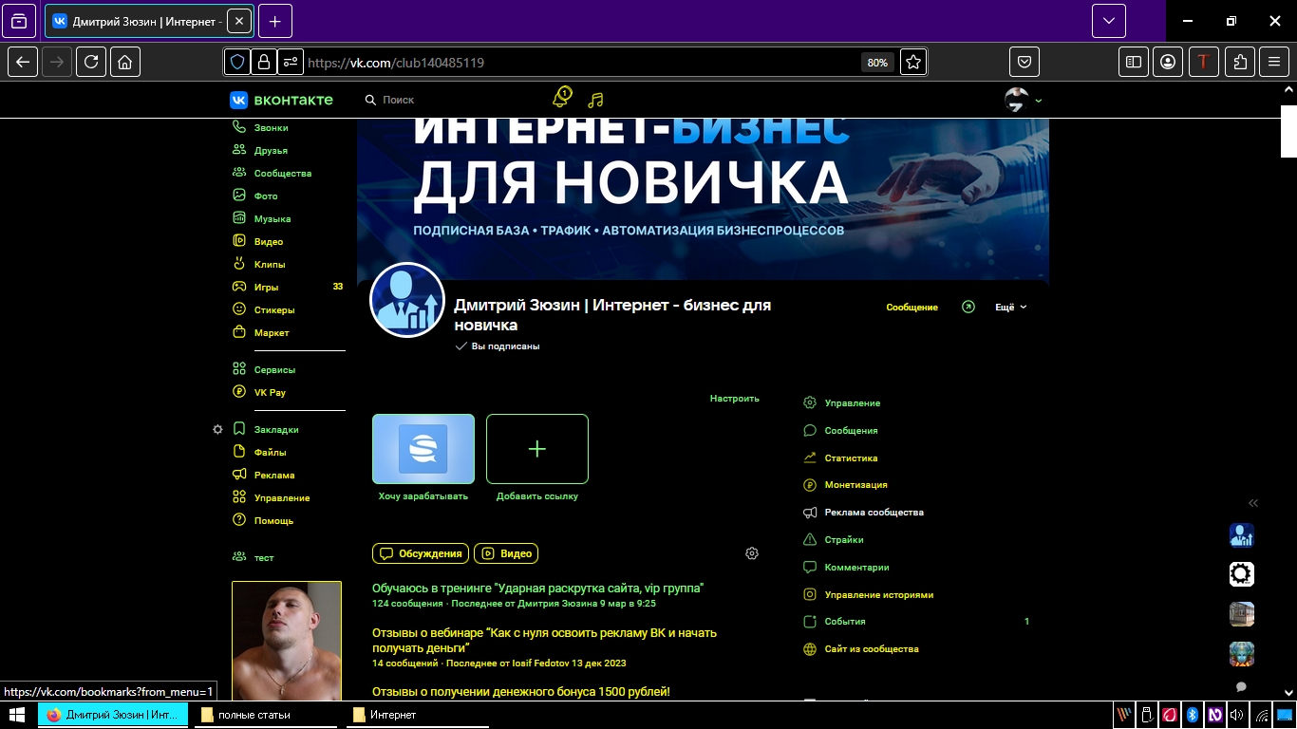The height and width of the screenshot is (729, 1297).
Task: Expand the Ещё dropdown on community header
Action: tap(1010, 307)
